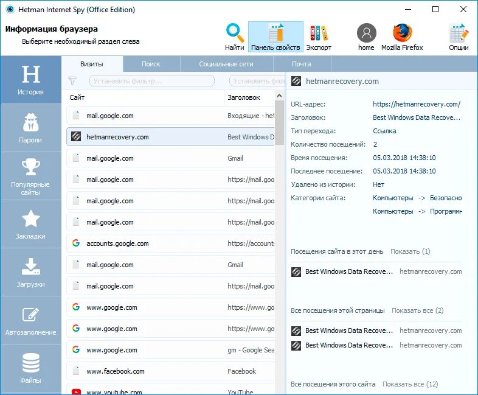Open the История section in sidebar

[x=31, y=80]
